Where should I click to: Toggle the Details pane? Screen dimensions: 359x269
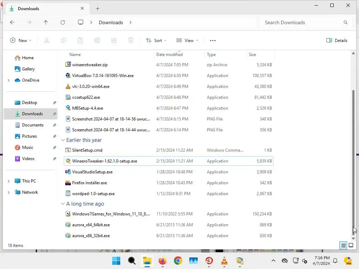coord(337,41)
